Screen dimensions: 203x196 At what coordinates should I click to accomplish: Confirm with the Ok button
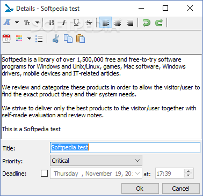[x=140, y=189]
